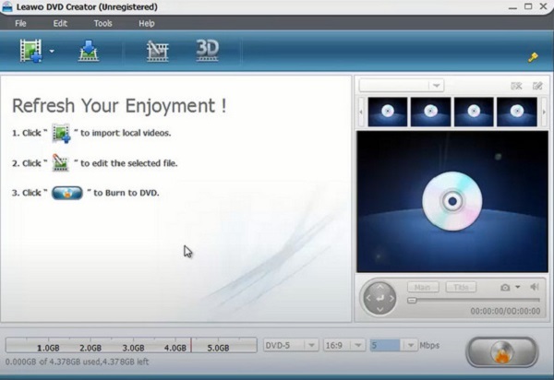Click the 'Refresh Your Enjoyment !' heading
Image resolution: width=554 pixels, height=380 pixels.
point(119,105)
